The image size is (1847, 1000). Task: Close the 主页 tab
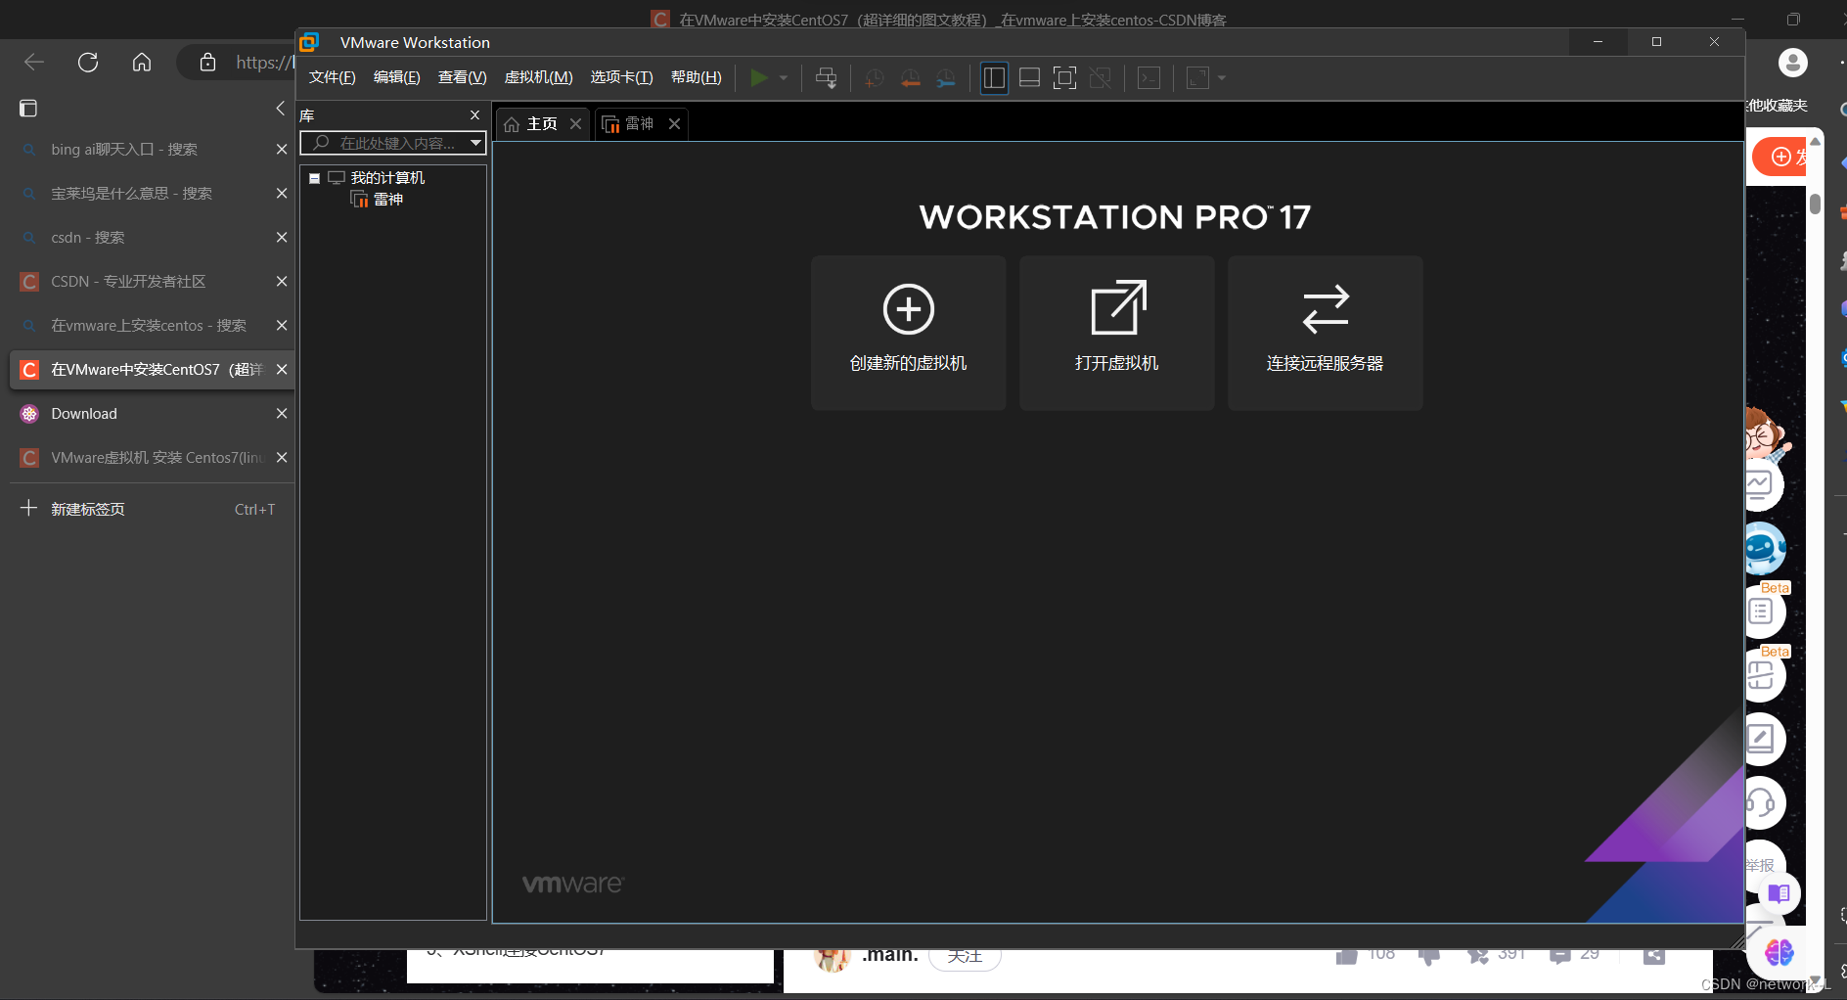point(576,123)
